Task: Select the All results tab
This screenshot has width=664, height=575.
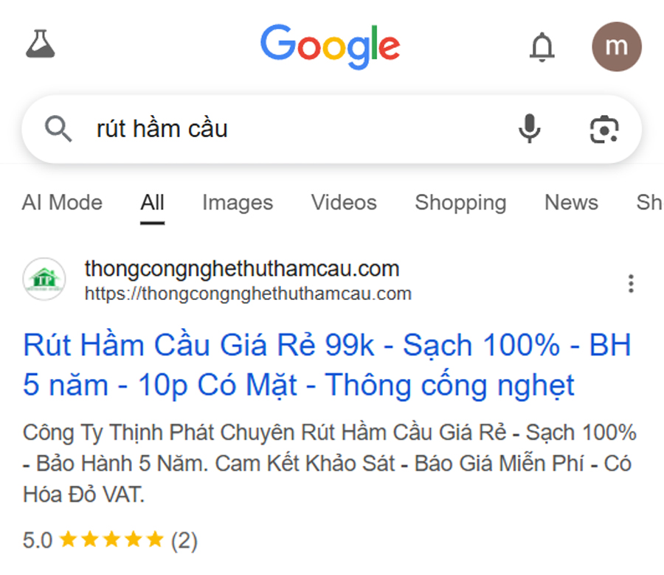Action: [x=153, y=202]
